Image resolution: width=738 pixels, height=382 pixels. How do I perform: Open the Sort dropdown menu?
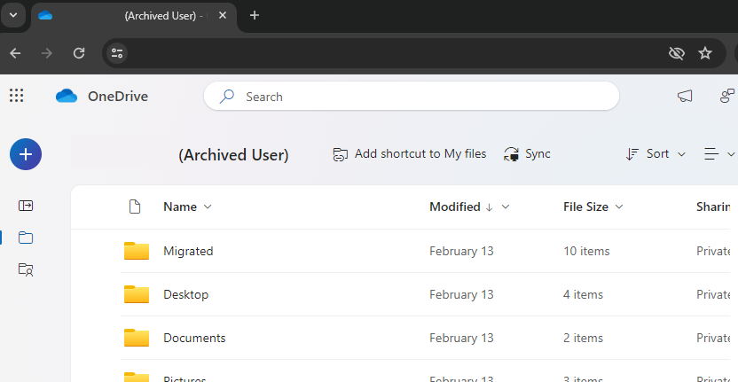[x=656, y=154]
